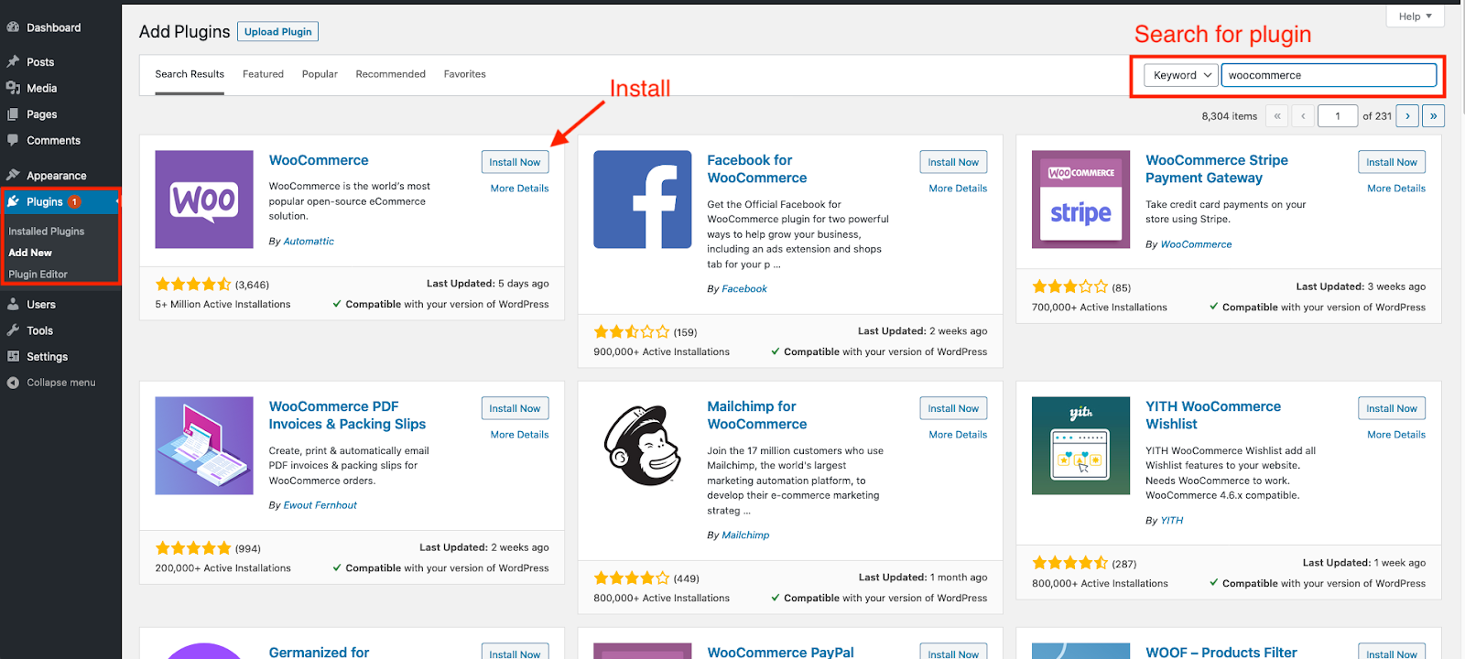This screenshot has height=659, width=1465.
Task: Open WooCommerce author link under Stripe
Action: point(1196,244)
